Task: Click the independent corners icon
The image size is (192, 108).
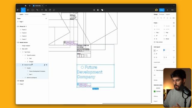Action: click(x=174, y=36)
